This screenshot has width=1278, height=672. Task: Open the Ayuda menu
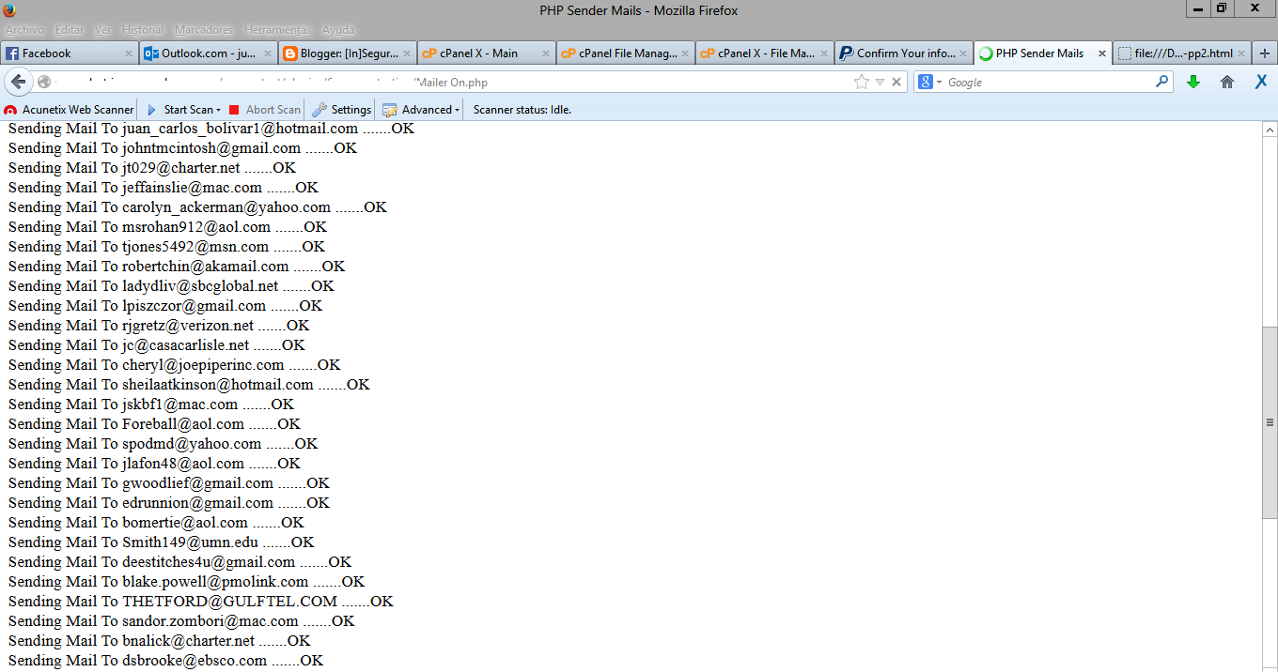pos(338,30)
